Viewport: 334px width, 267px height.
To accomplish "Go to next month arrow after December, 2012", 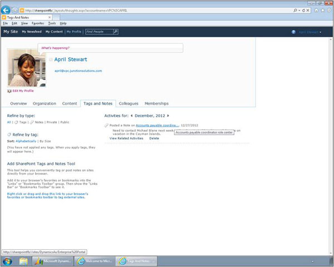I will [x=168, y=116].
